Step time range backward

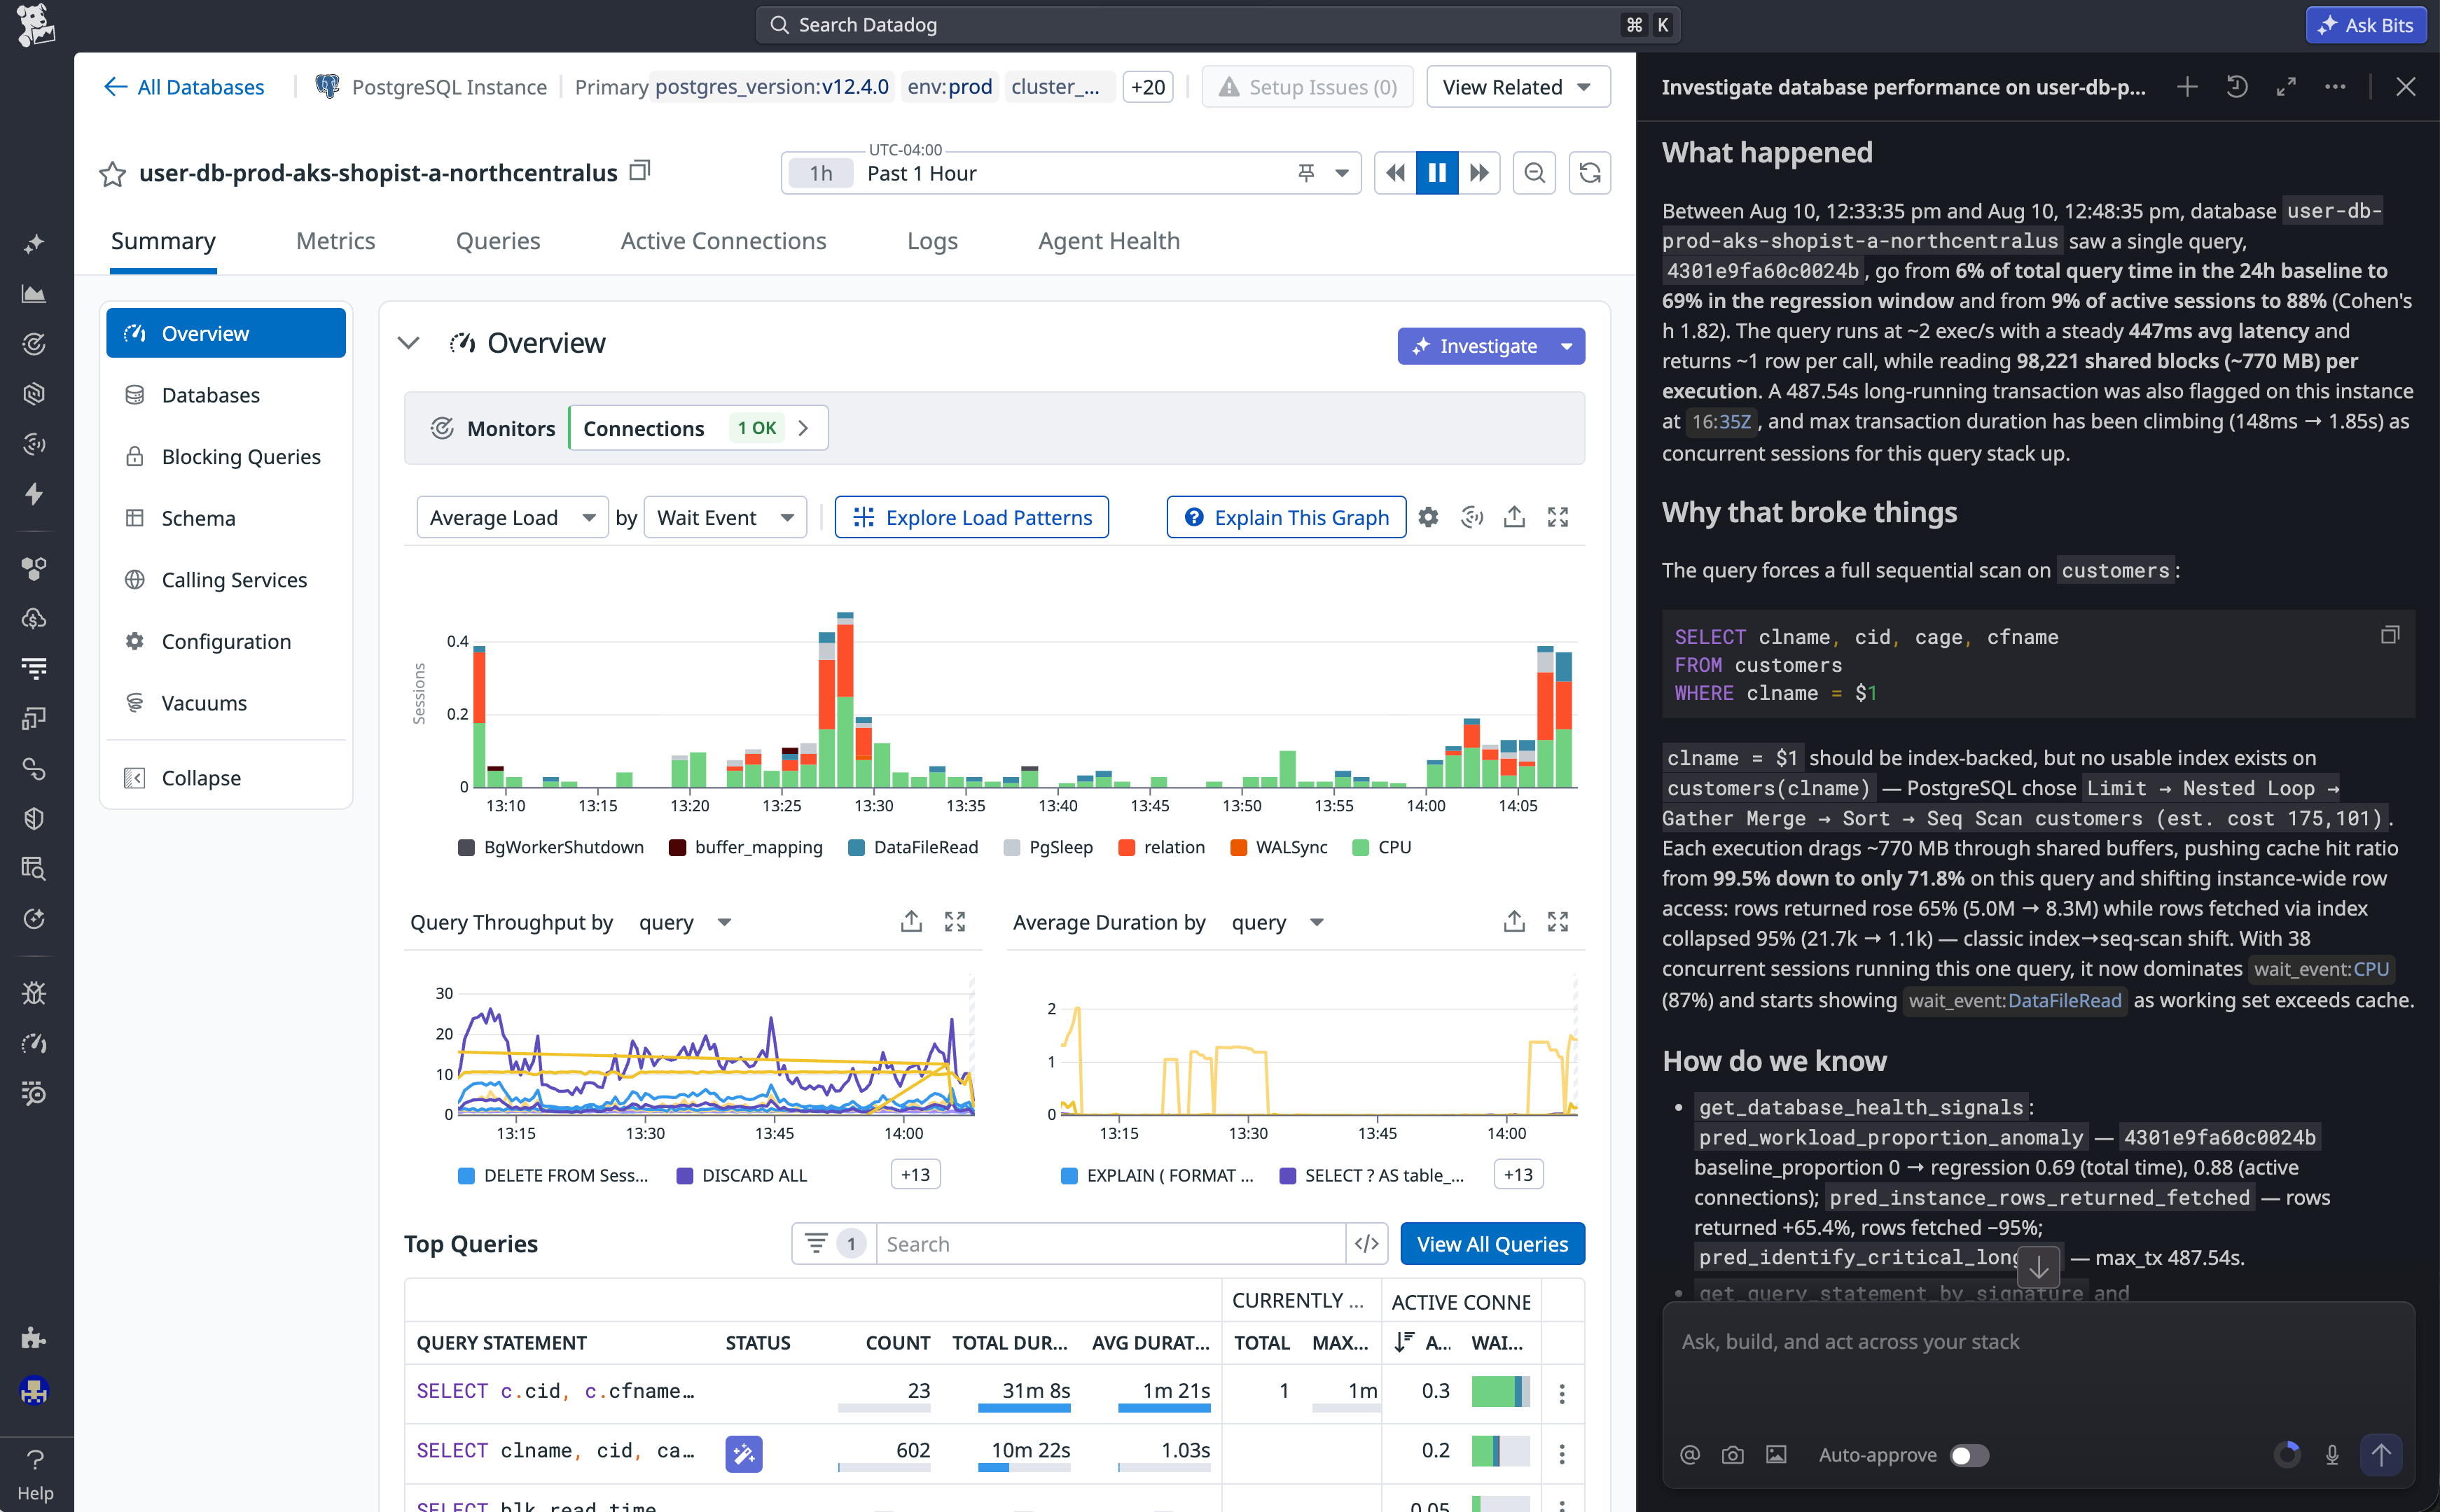[x=1394, y=173]
